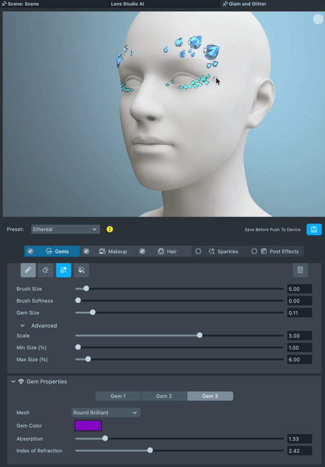Open the Post Effects tab
The height and width of the screenshot is (467, 325).
coord(283,251)
